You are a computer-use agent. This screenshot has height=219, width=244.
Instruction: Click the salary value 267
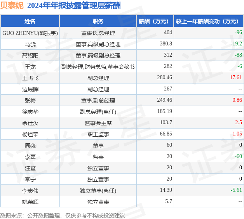tap(168, 89)
